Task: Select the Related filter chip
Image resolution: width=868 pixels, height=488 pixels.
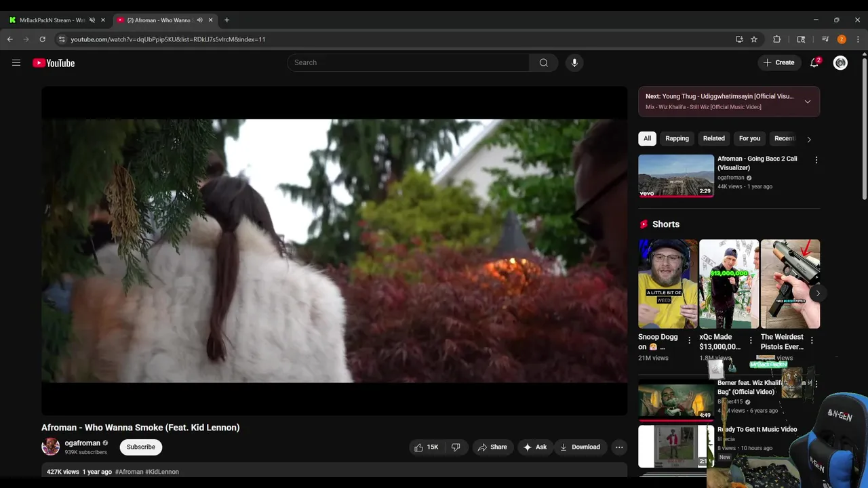Action: point(713,138)
